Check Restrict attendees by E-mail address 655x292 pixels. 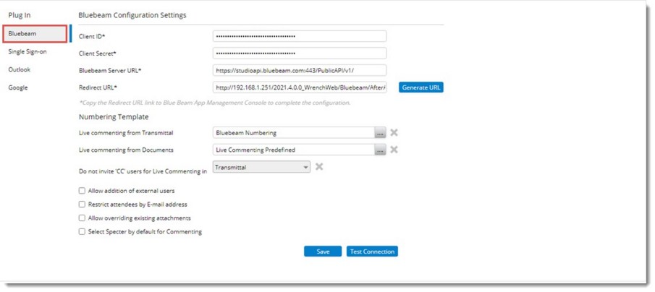(x=82, y=205)
